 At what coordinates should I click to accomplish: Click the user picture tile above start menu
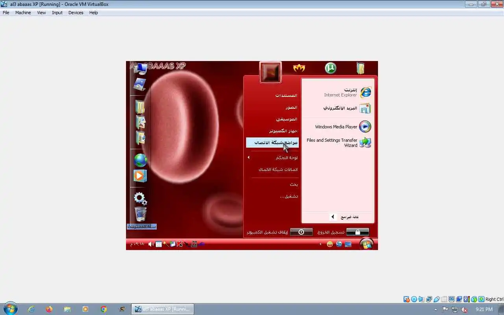pyautogui.click(x=271, y=72)
